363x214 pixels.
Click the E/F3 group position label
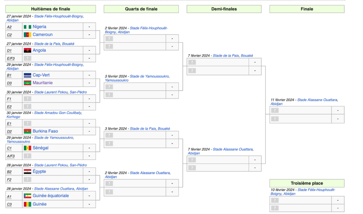click(x=11, y=58)
